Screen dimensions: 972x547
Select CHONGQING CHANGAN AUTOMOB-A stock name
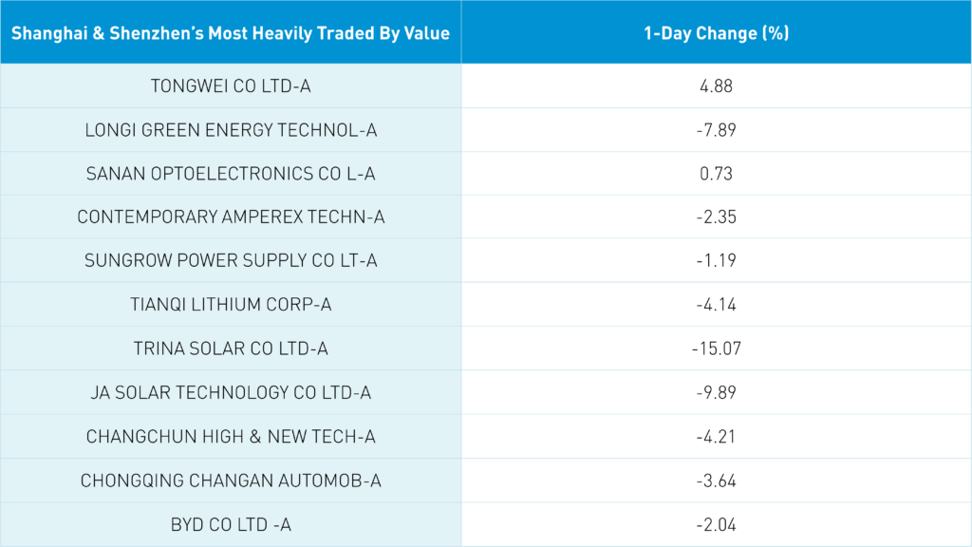(231, 481)
